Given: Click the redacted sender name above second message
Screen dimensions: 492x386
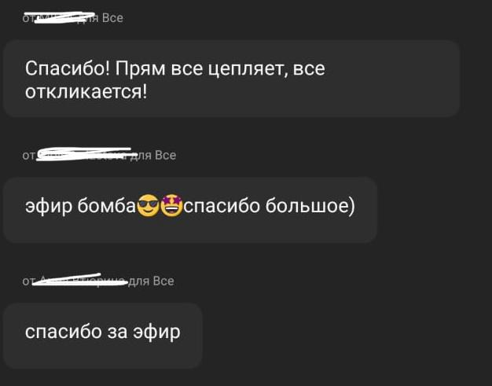Looking at the screenshot, I should point(83,154).
